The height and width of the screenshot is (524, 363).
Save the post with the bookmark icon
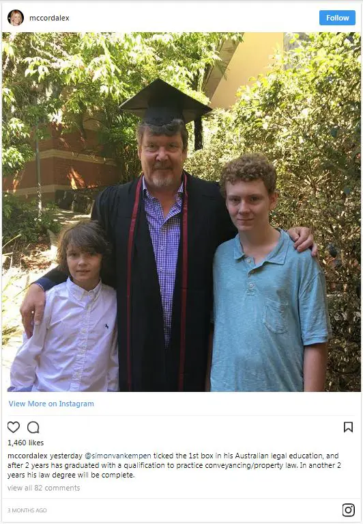tap(348, 427)
